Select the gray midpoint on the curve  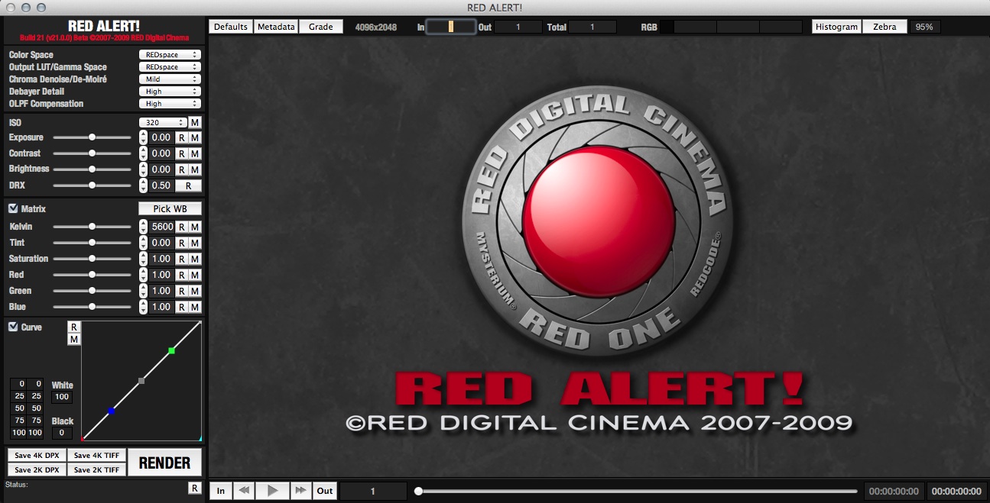[141, 380]
